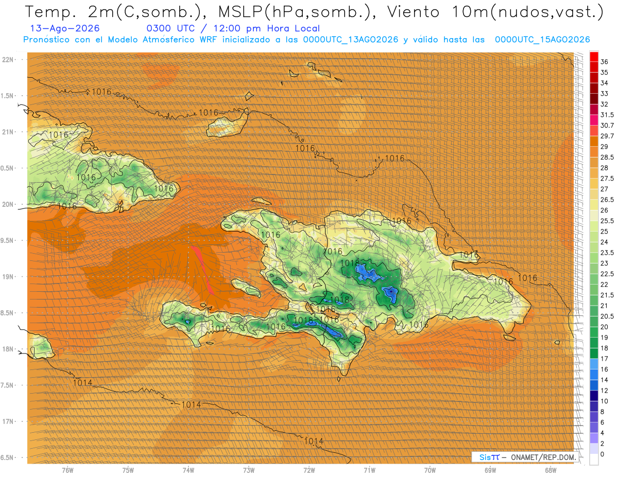The image size is (618, 477).
Task: Click the '76W' longitude label
Action: click(67, 470)
